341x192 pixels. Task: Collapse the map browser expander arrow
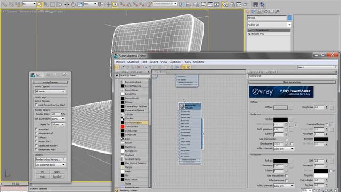[117, 76]
